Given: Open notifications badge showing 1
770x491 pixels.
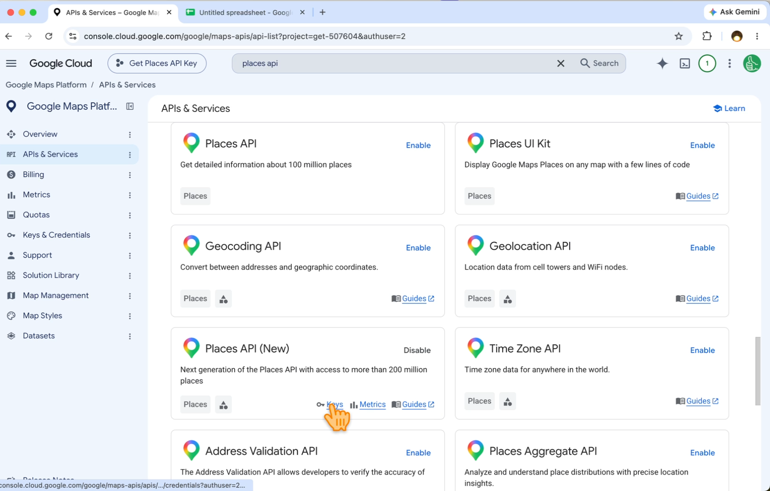Looking at the screenshot, I should 707,63.
